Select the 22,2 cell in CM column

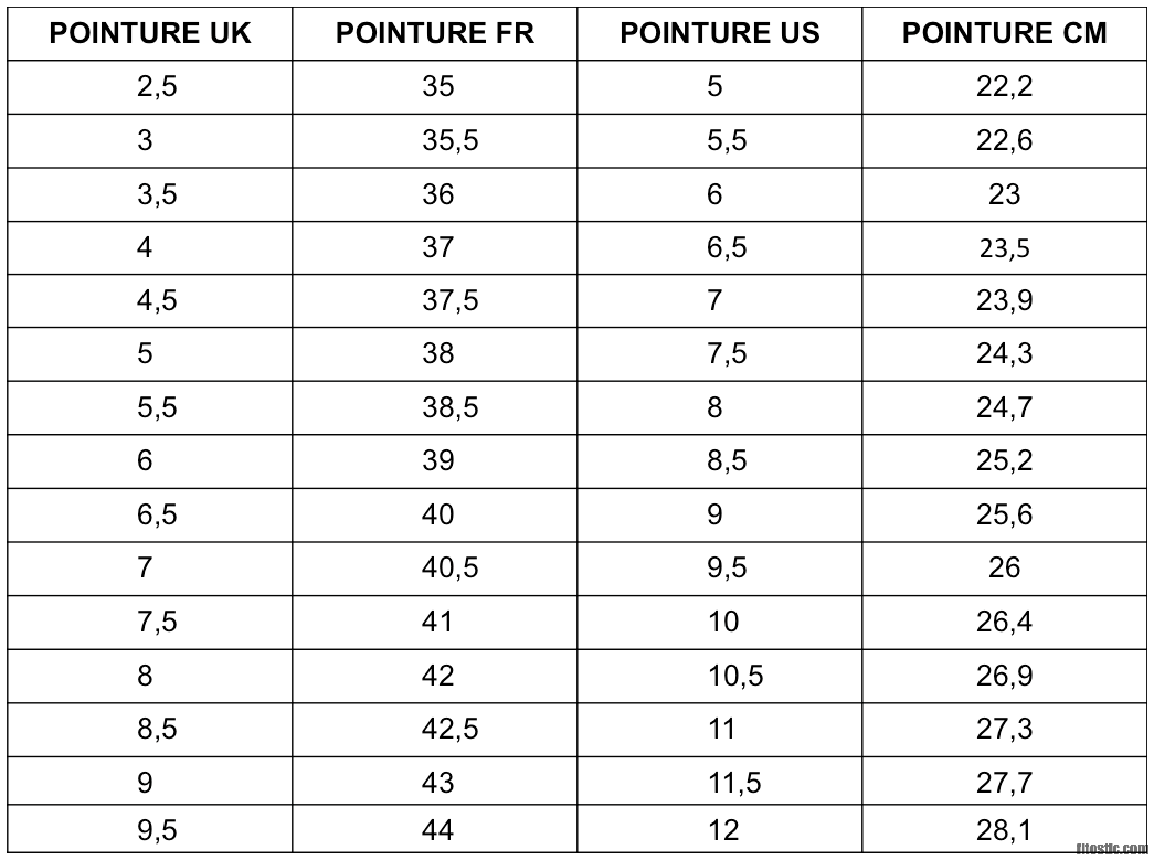point(1004,87)
